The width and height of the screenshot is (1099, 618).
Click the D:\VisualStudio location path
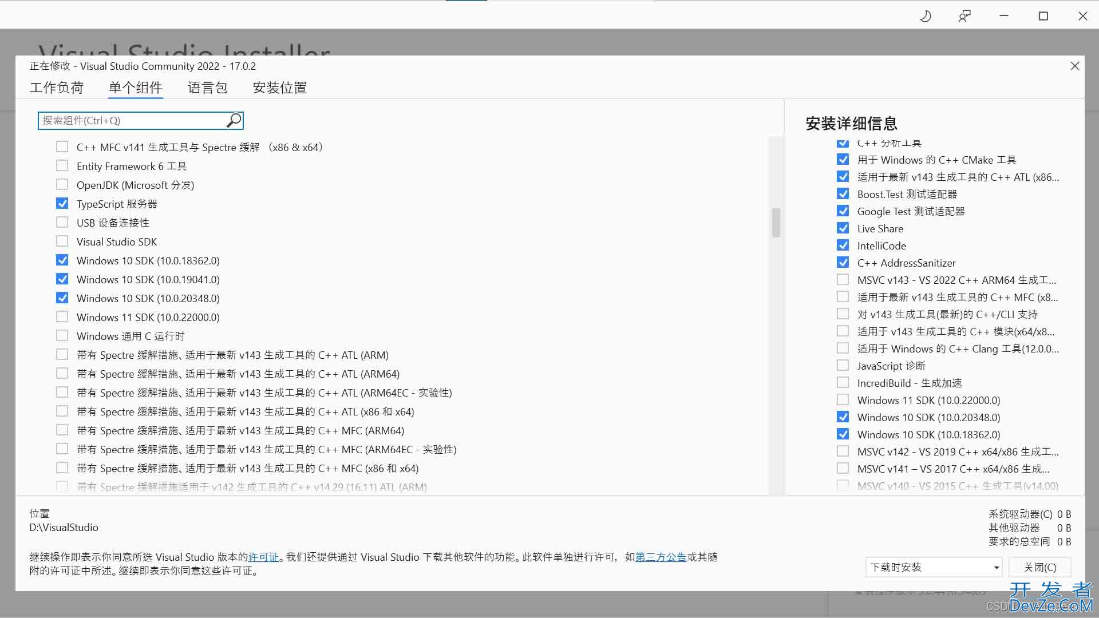64,527
